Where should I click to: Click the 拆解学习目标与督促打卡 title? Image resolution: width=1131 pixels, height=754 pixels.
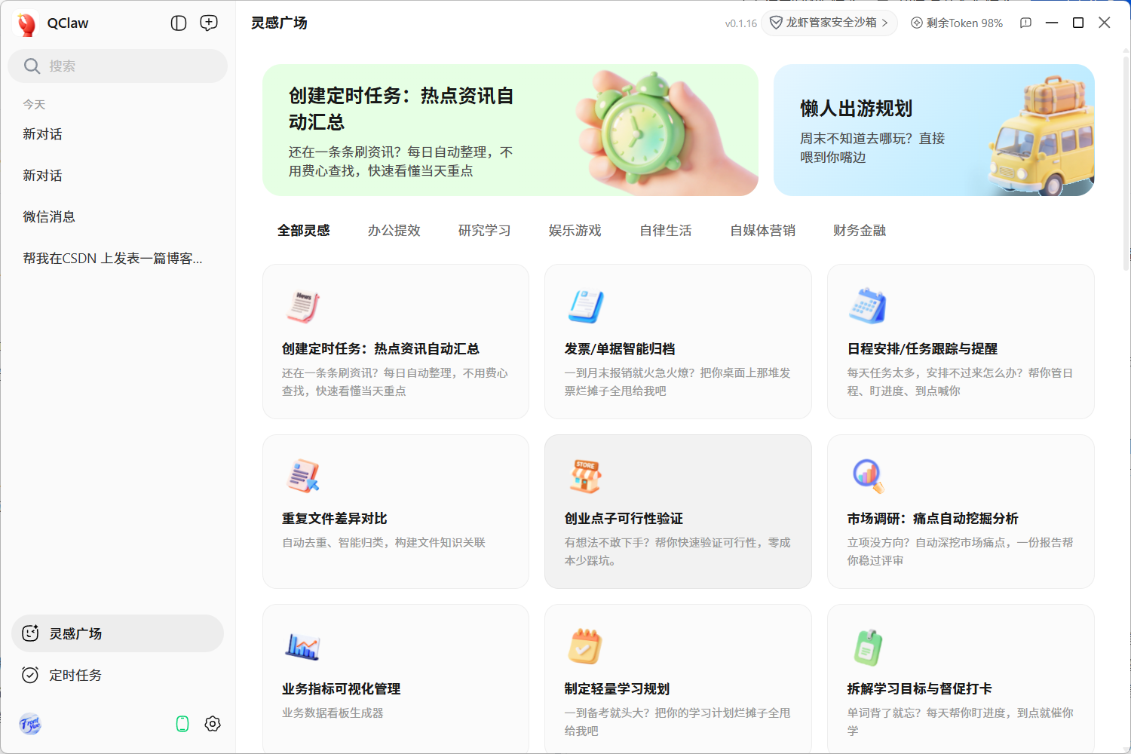click(920, 689)
